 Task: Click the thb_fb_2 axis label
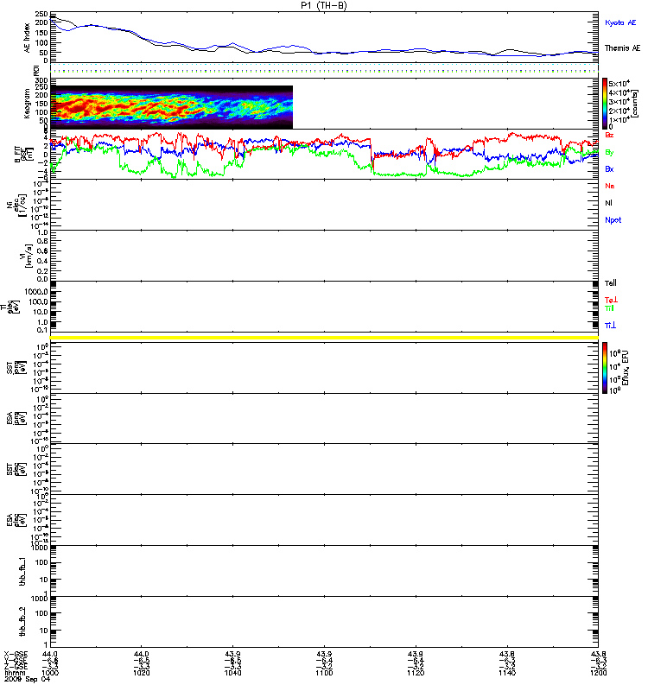pos(23,622)
